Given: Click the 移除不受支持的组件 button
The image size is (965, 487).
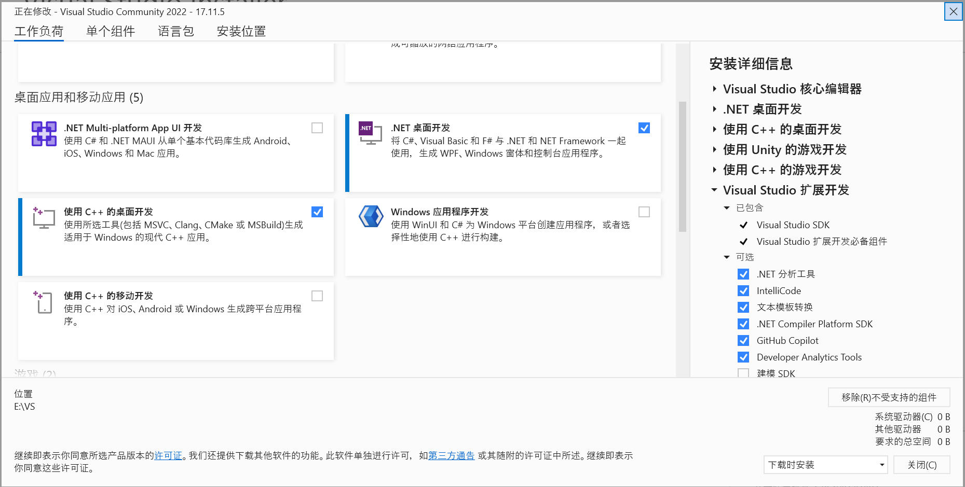Looking at the screenshot, I should [889, 397].
